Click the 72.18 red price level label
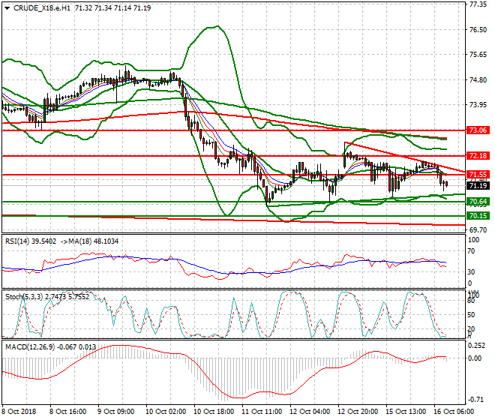 click(478, 156)
